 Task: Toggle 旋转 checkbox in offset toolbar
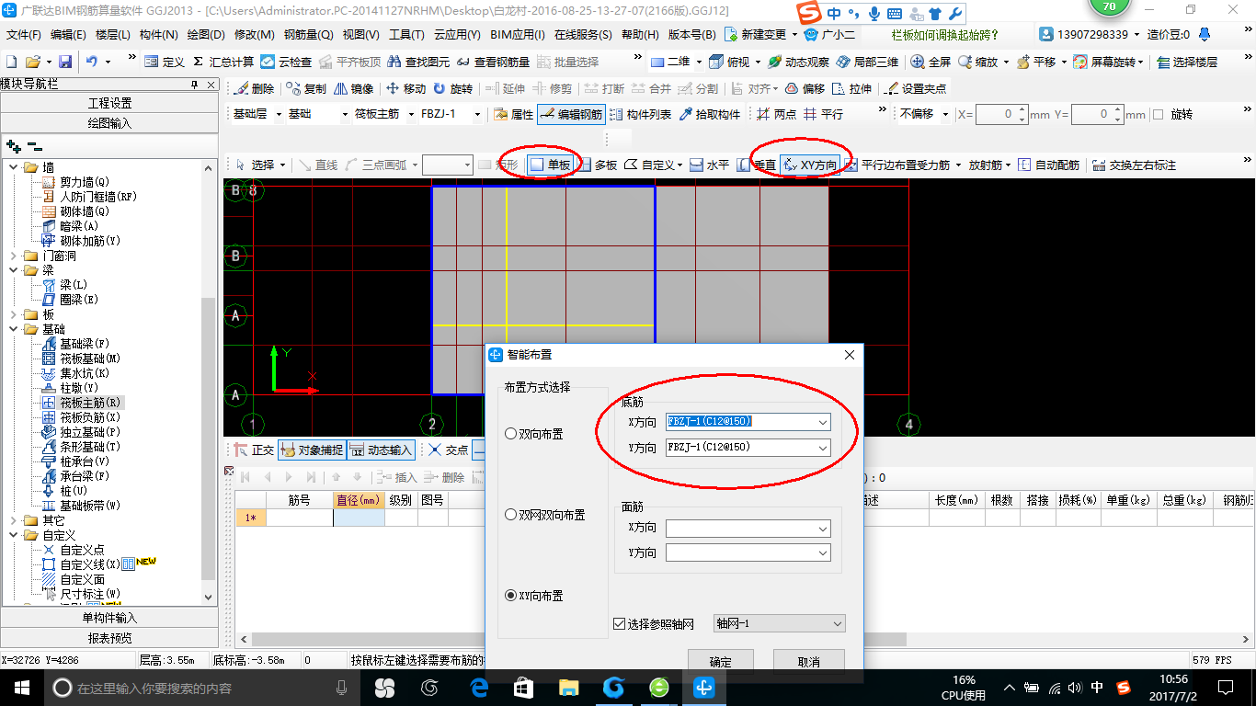(x=1159, y=115)
